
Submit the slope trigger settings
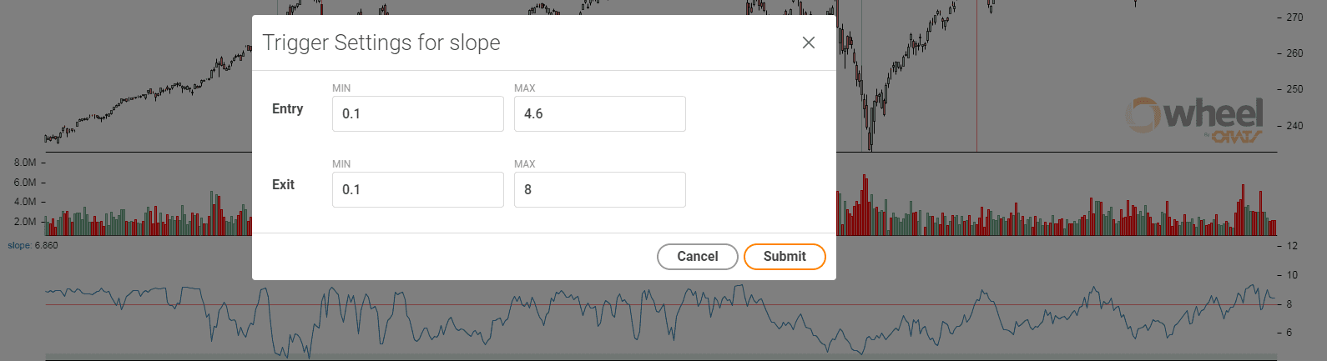click(x=785, y=257)
